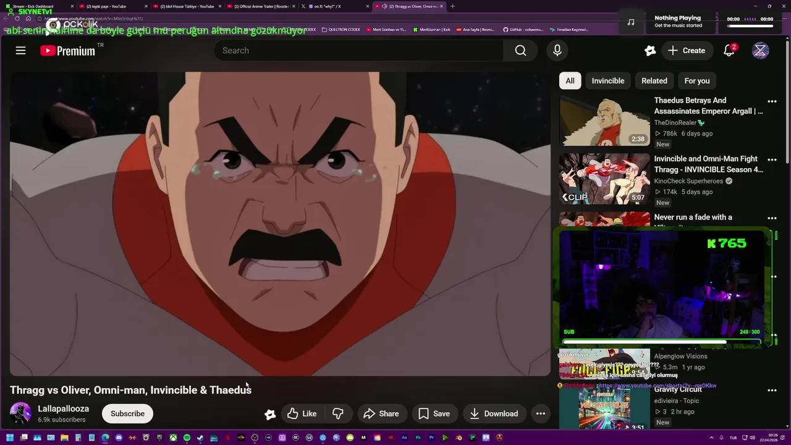
Task: Open options for Never run a fade video
Action: tap(772, 218)
